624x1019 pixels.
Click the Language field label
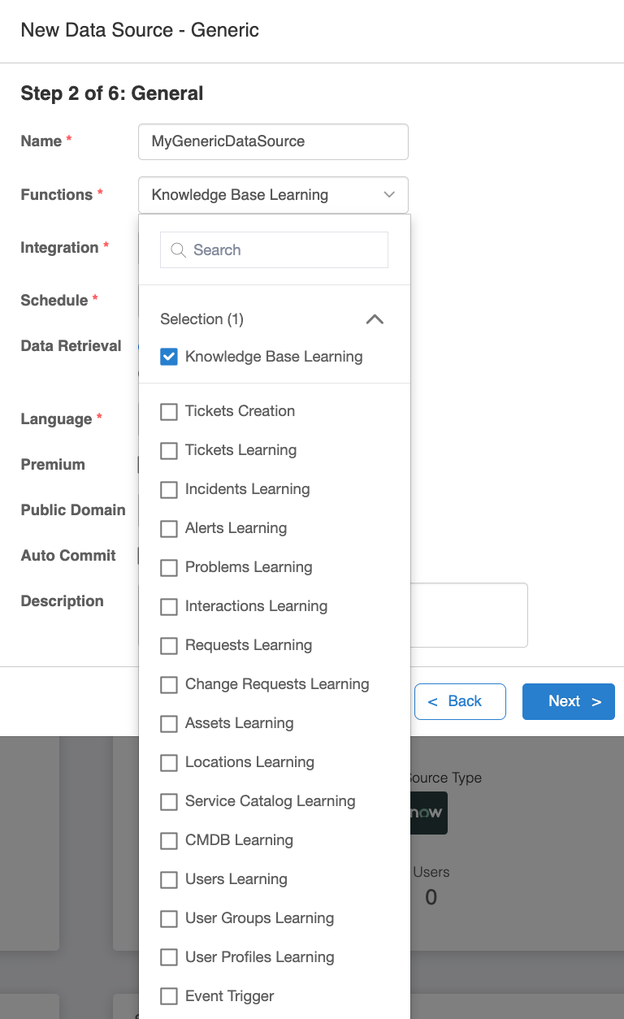(x=56, y=419)
